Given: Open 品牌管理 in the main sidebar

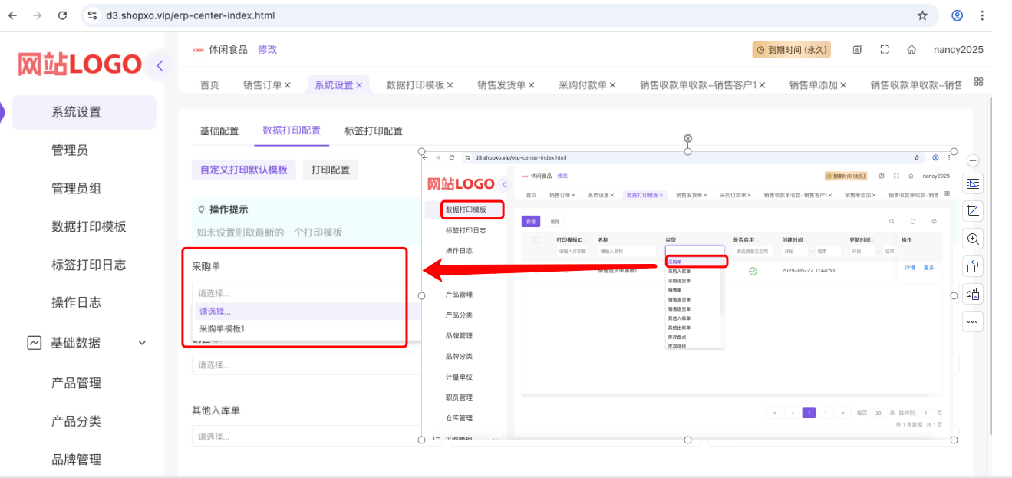Looking at the screenshot, I should point(76,460).
